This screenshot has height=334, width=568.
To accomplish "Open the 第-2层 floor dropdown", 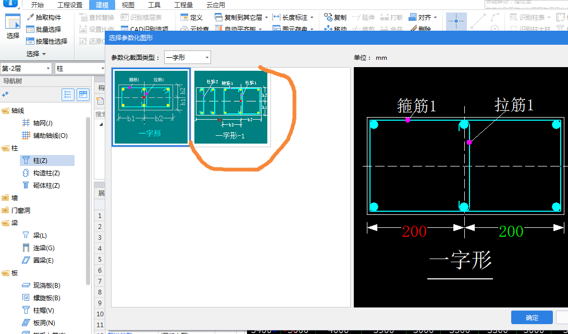I will click(x=26, y=68).
